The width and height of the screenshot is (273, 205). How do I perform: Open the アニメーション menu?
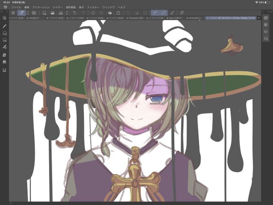click(41, 7)
